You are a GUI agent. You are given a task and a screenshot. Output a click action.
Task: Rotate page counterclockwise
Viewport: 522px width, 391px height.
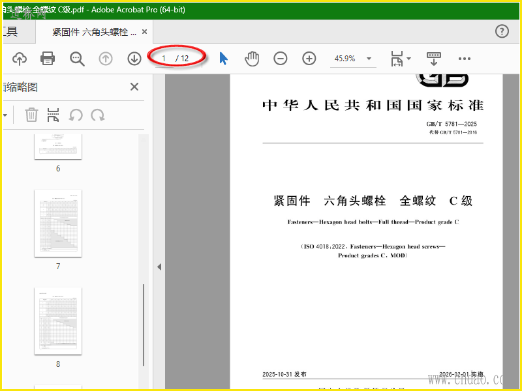click(76, 115)
